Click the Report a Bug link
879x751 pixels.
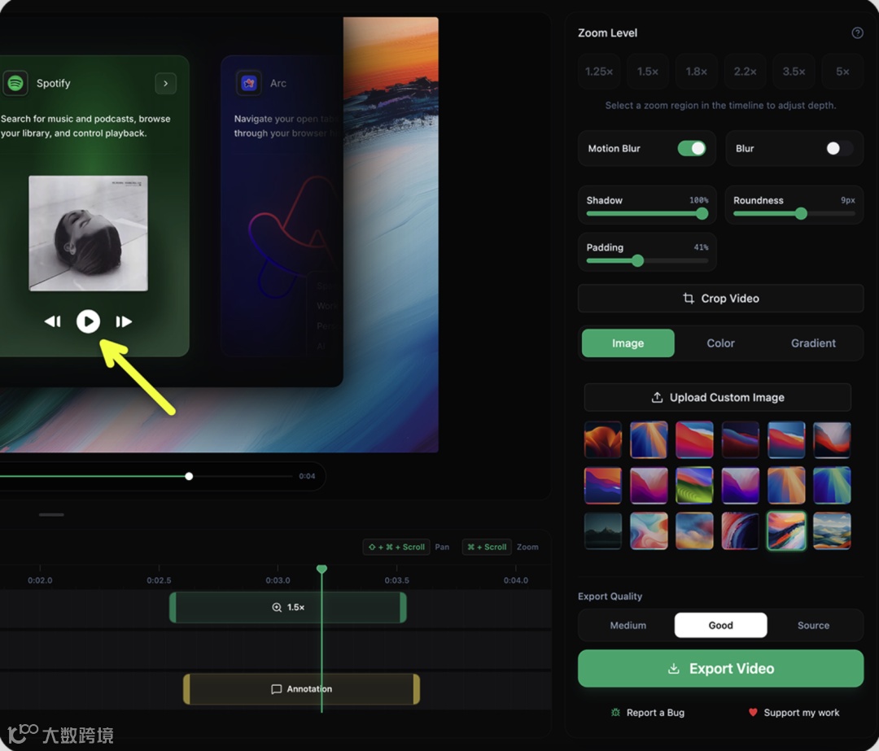tap(648, 712)
